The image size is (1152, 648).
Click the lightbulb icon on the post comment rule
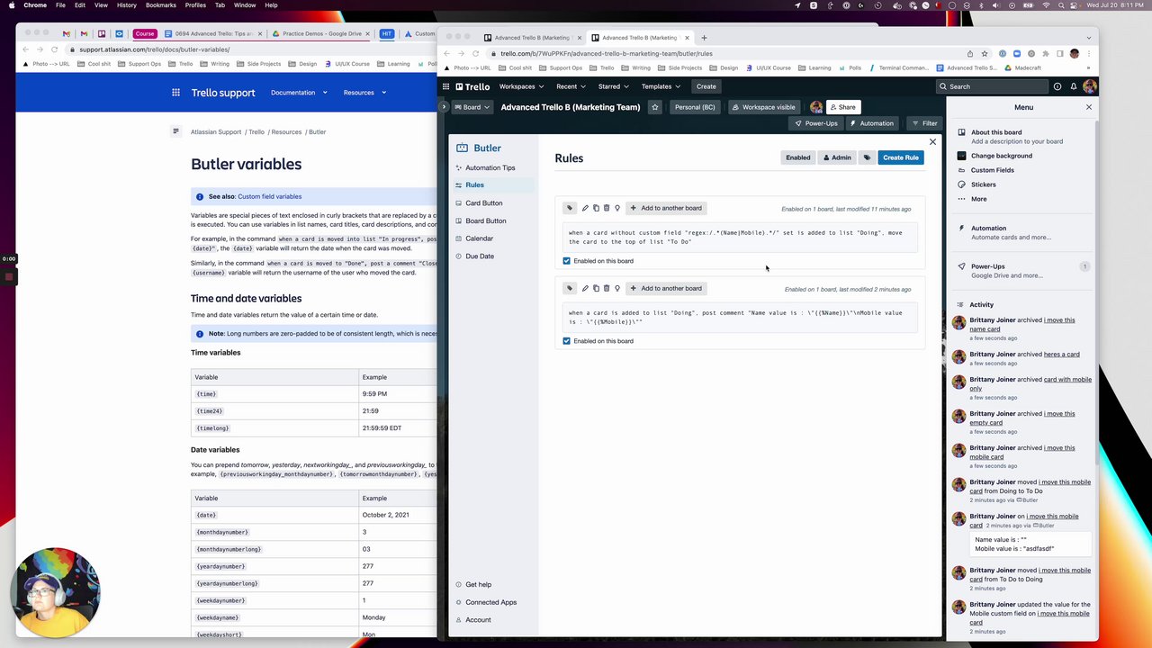(x=616, y=288)
